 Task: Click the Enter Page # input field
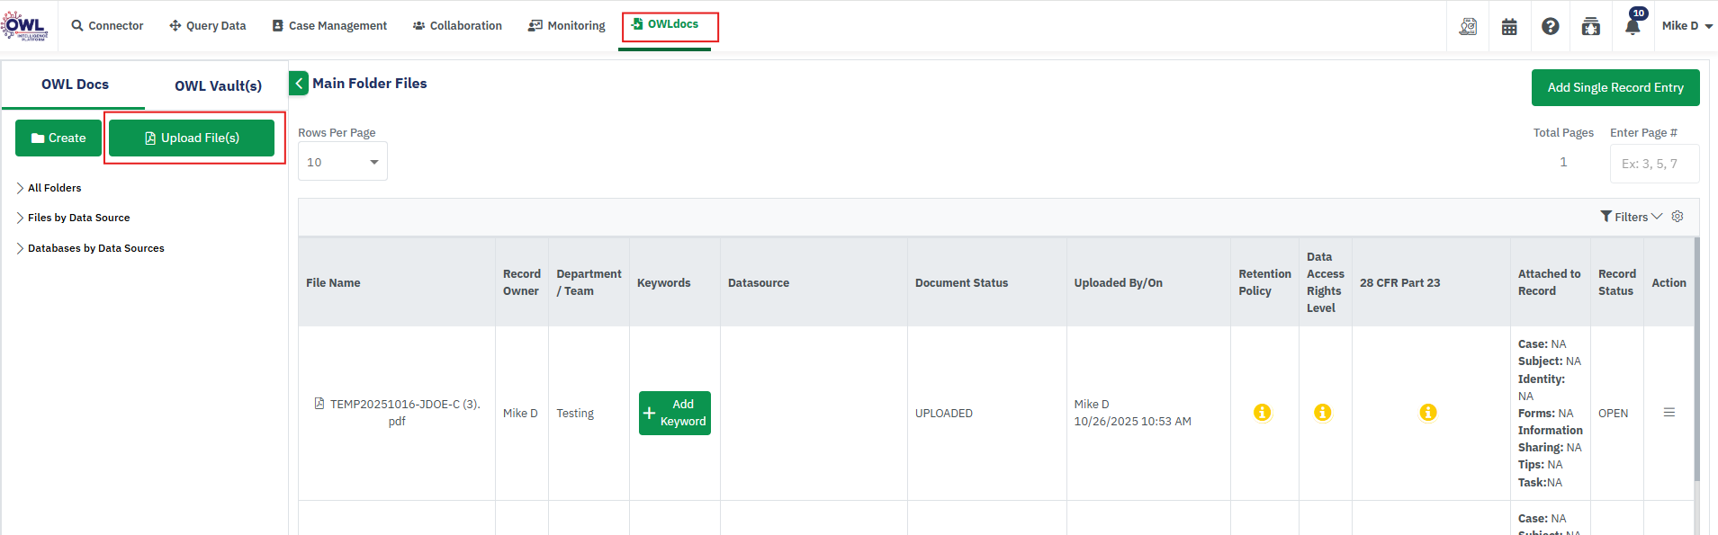pos(1654,164)
